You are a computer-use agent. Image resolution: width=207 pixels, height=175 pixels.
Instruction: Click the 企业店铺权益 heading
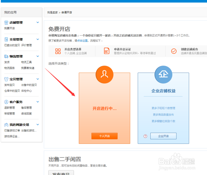coord(163,91)
